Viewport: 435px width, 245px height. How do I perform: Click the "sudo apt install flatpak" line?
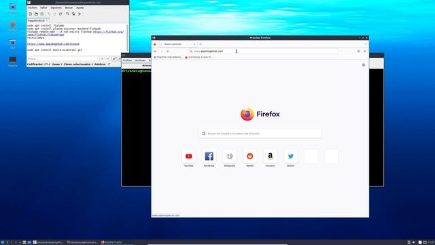tap(46, 26)
